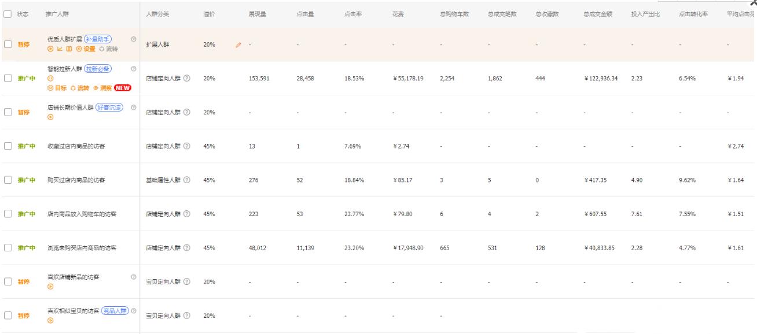Show help for 基础属性人群 category
Screen dimensions: 757x334
point(186,180)
